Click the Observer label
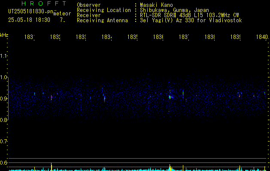The width and height of the screenshot is (270, 171). [89, 5]
